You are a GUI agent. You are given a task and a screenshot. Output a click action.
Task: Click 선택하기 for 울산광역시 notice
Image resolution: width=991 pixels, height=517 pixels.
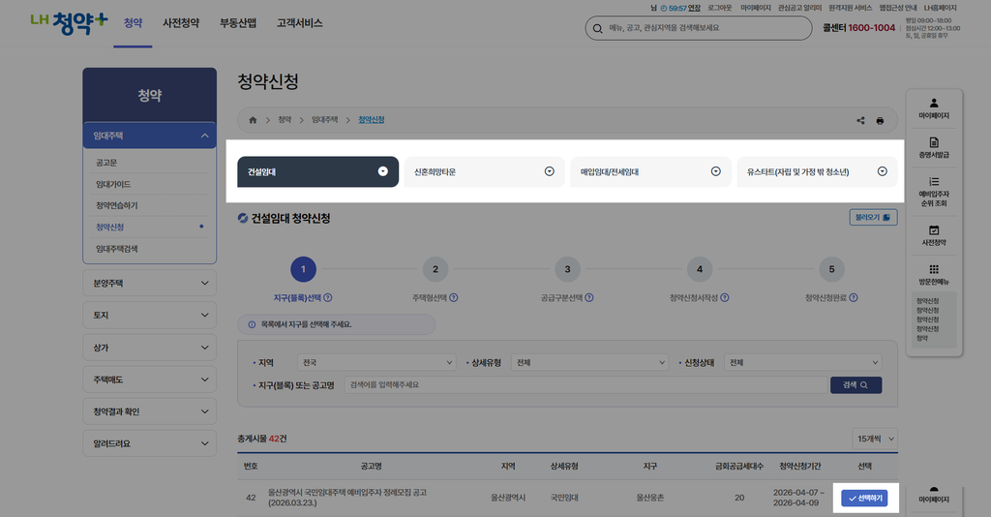point(864,498)
